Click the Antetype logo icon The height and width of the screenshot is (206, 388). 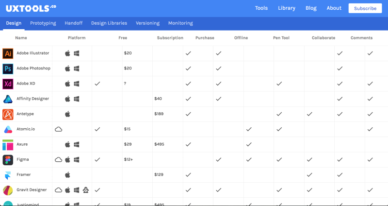pos(8,114)
